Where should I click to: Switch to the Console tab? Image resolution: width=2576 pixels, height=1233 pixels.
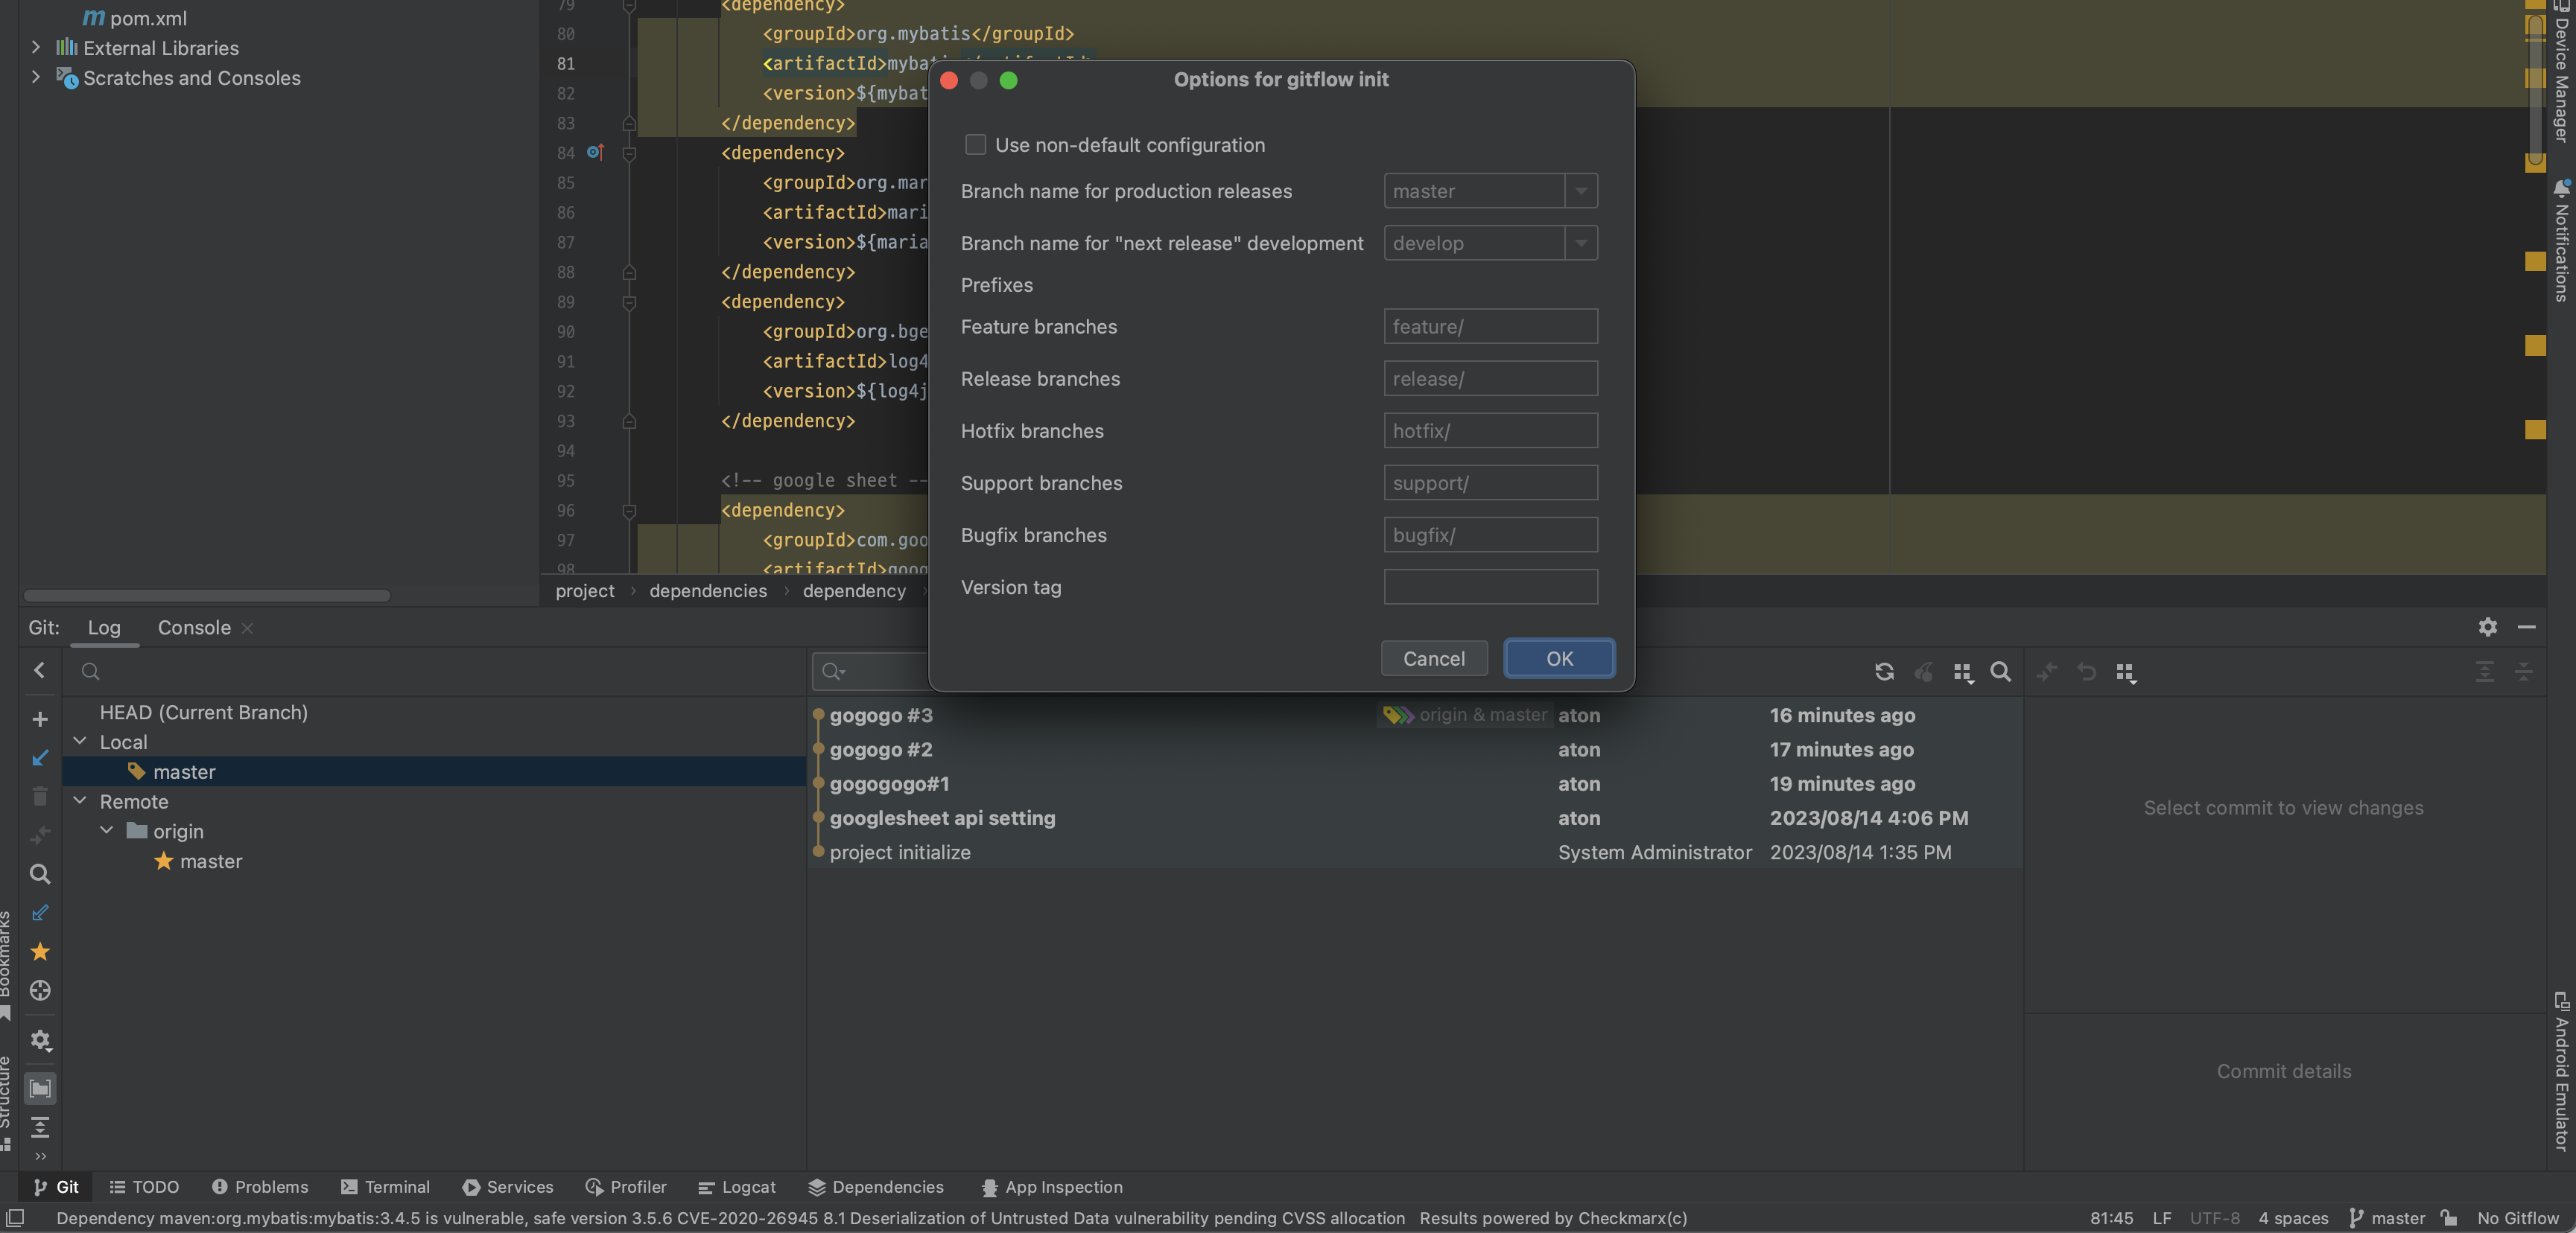tap(194, 628)
